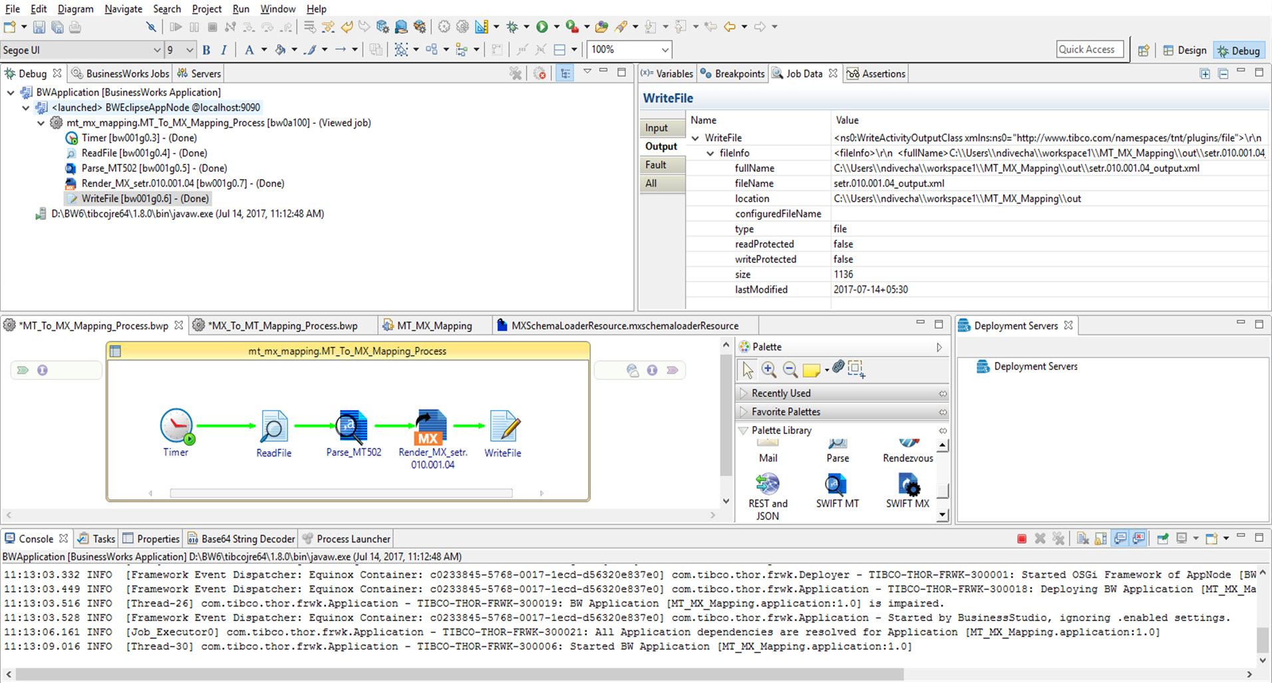Viewport: 1272px width, 683px height.
Task: Click the Print icon in toolbar
Action: pos(75,27)
